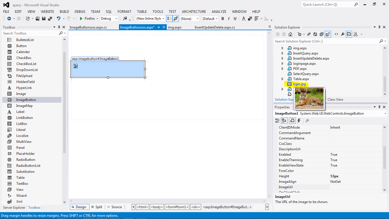The height and width of the screenshot is (219, 389).
Task: Toggle bold formatting on the toolbar
Action: click(x=223, y=19)
